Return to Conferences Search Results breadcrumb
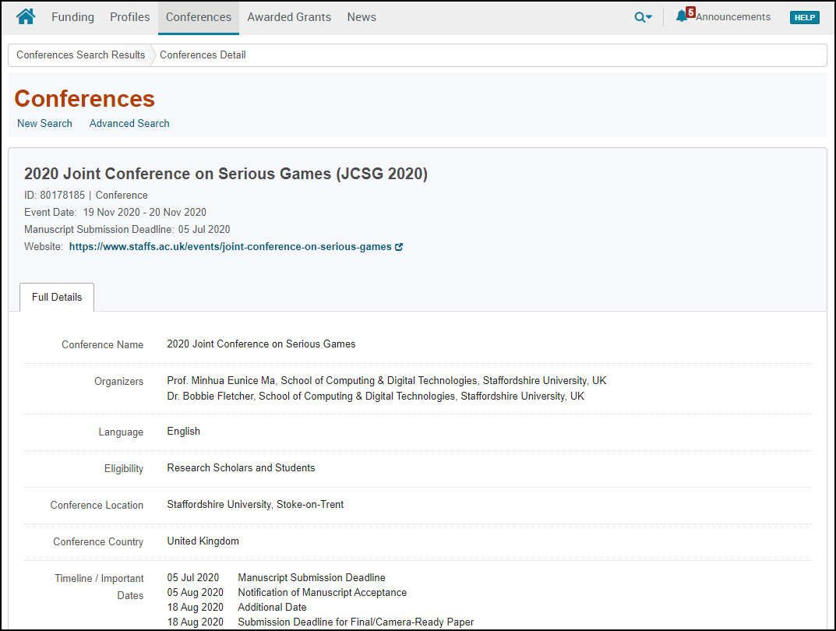The width and height of the screenshot is (836, 631). tap(80, 55)
